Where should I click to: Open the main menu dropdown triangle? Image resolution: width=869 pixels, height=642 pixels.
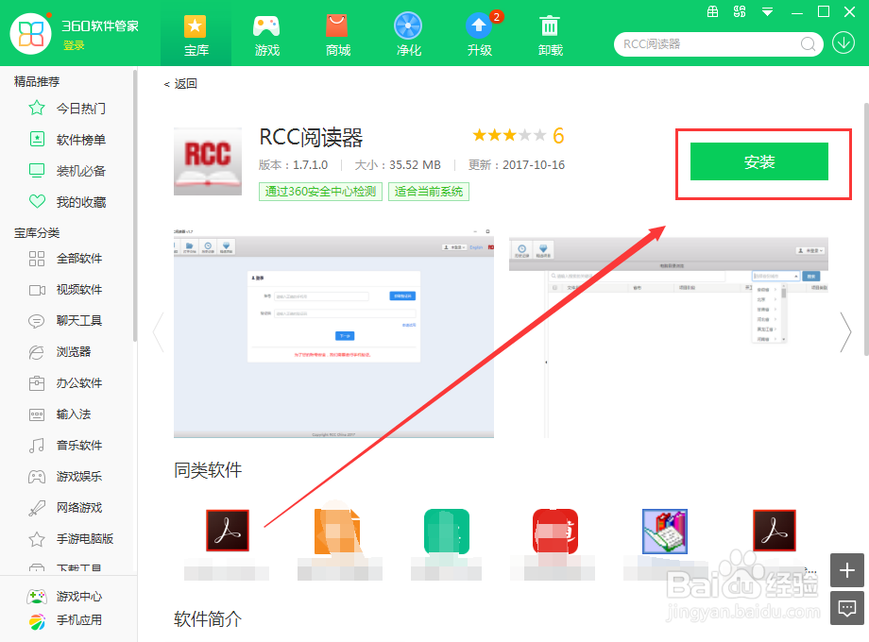coord(767,11)
